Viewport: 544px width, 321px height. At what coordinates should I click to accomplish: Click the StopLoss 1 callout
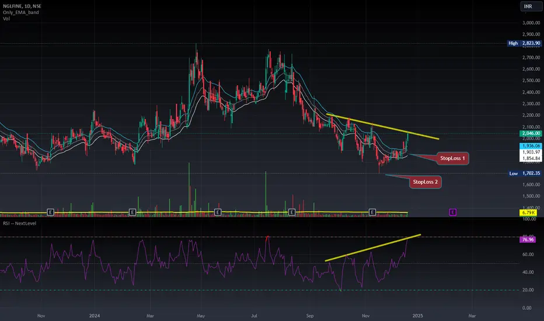(452, 158)
